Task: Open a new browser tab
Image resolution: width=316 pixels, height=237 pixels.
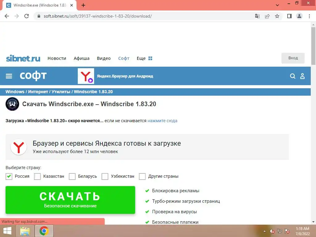Action: 83,6
